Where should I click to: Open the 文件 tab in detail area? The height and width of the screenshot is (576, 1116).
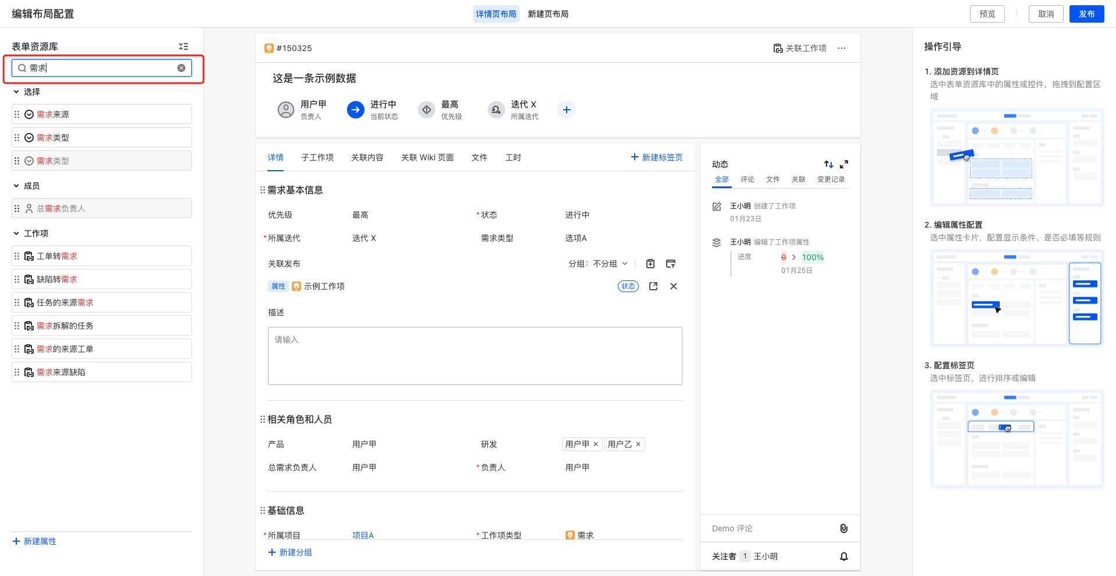click(x=480, y=157)
